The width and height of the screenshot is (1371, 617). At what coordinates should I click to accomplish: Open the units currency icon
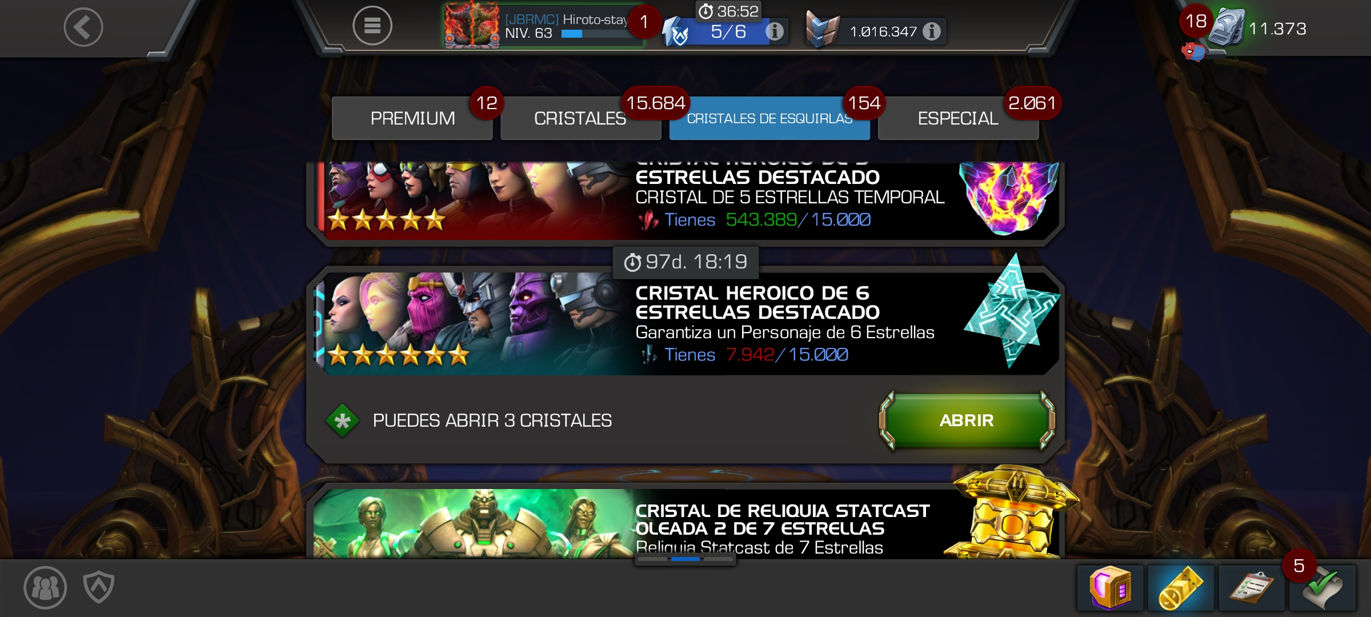pyautogui.click(x=1226, y=27)
